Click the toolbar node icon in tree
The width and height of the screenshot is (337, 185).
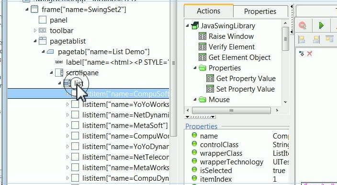43,30
